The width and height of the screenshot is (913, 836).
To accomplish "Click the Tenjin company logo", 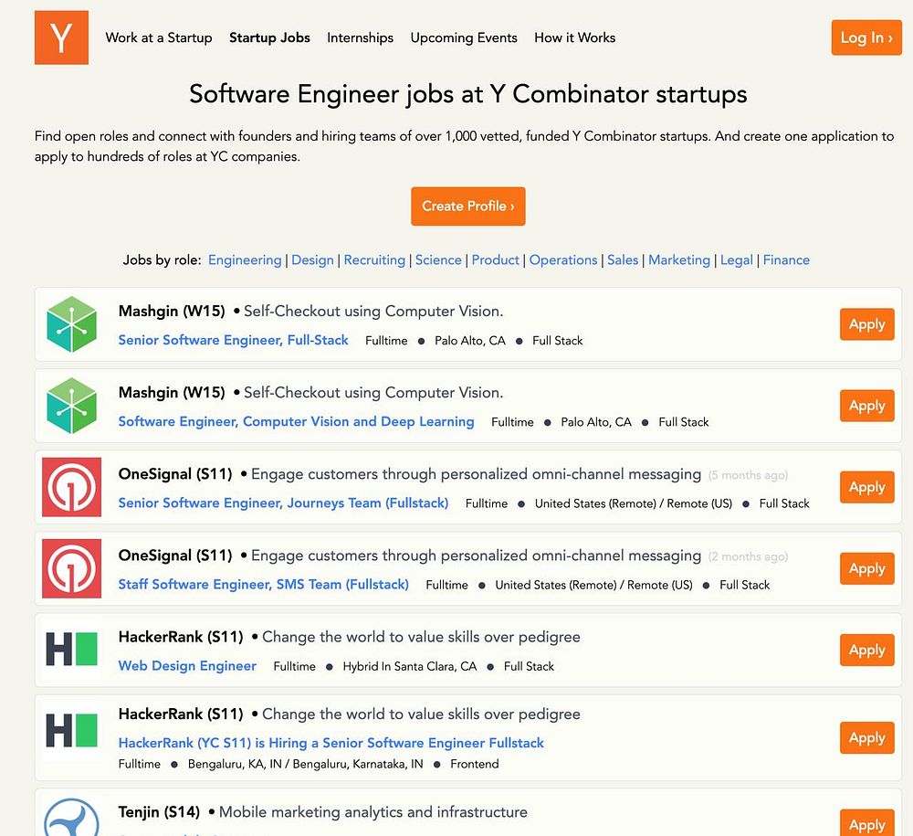I will coord(71,816).
